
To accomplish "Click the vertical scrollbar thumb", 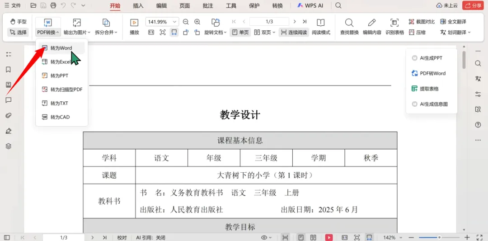I will 464,60.
